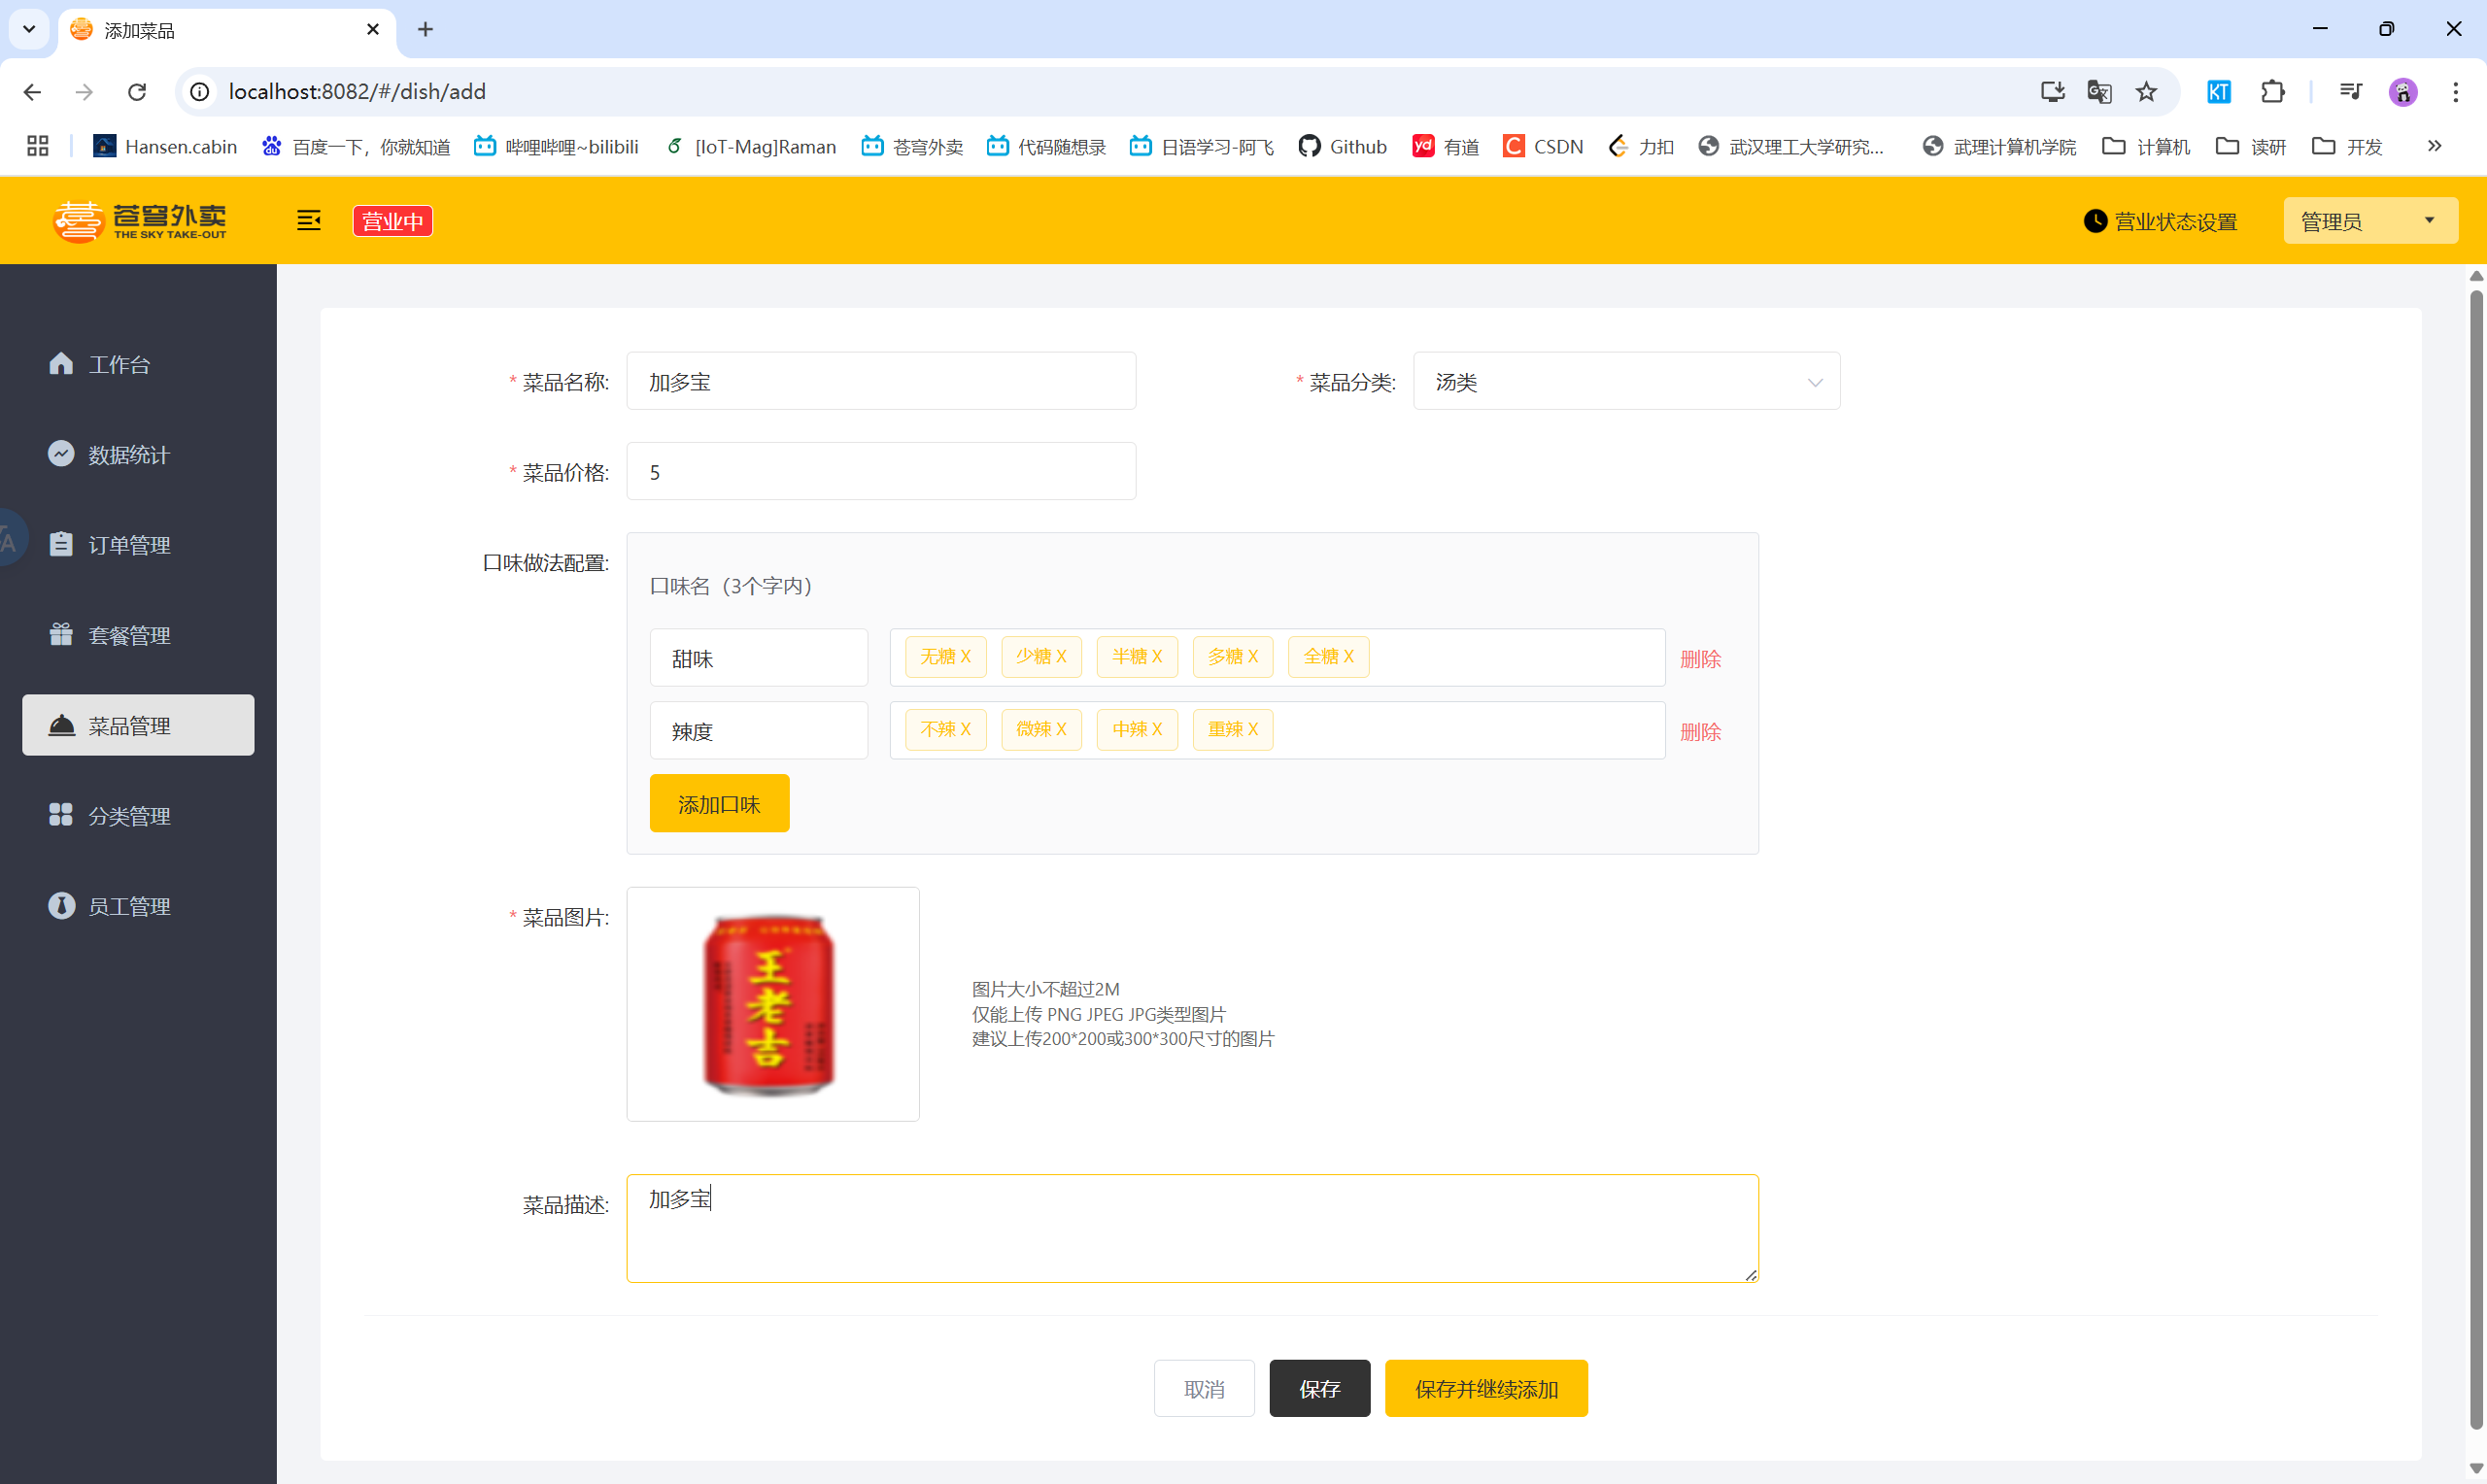Select 菜品管理 in the sidebar menu
This screenshot has height=1484, width=2487.
[x=138, y=725]
